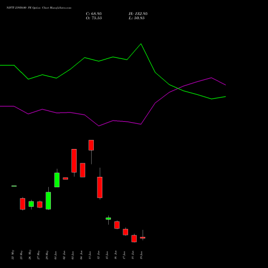Screen dimensions: 268x268
Task: Select the high value H: 132.95
Action: (x=138, y=14)
